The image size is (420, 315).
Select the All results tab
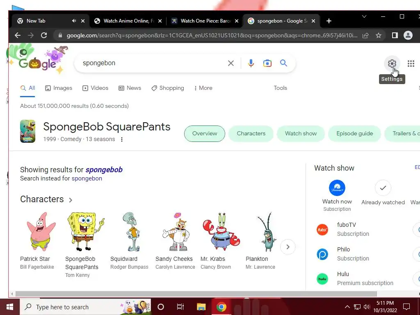click(27, 88)
